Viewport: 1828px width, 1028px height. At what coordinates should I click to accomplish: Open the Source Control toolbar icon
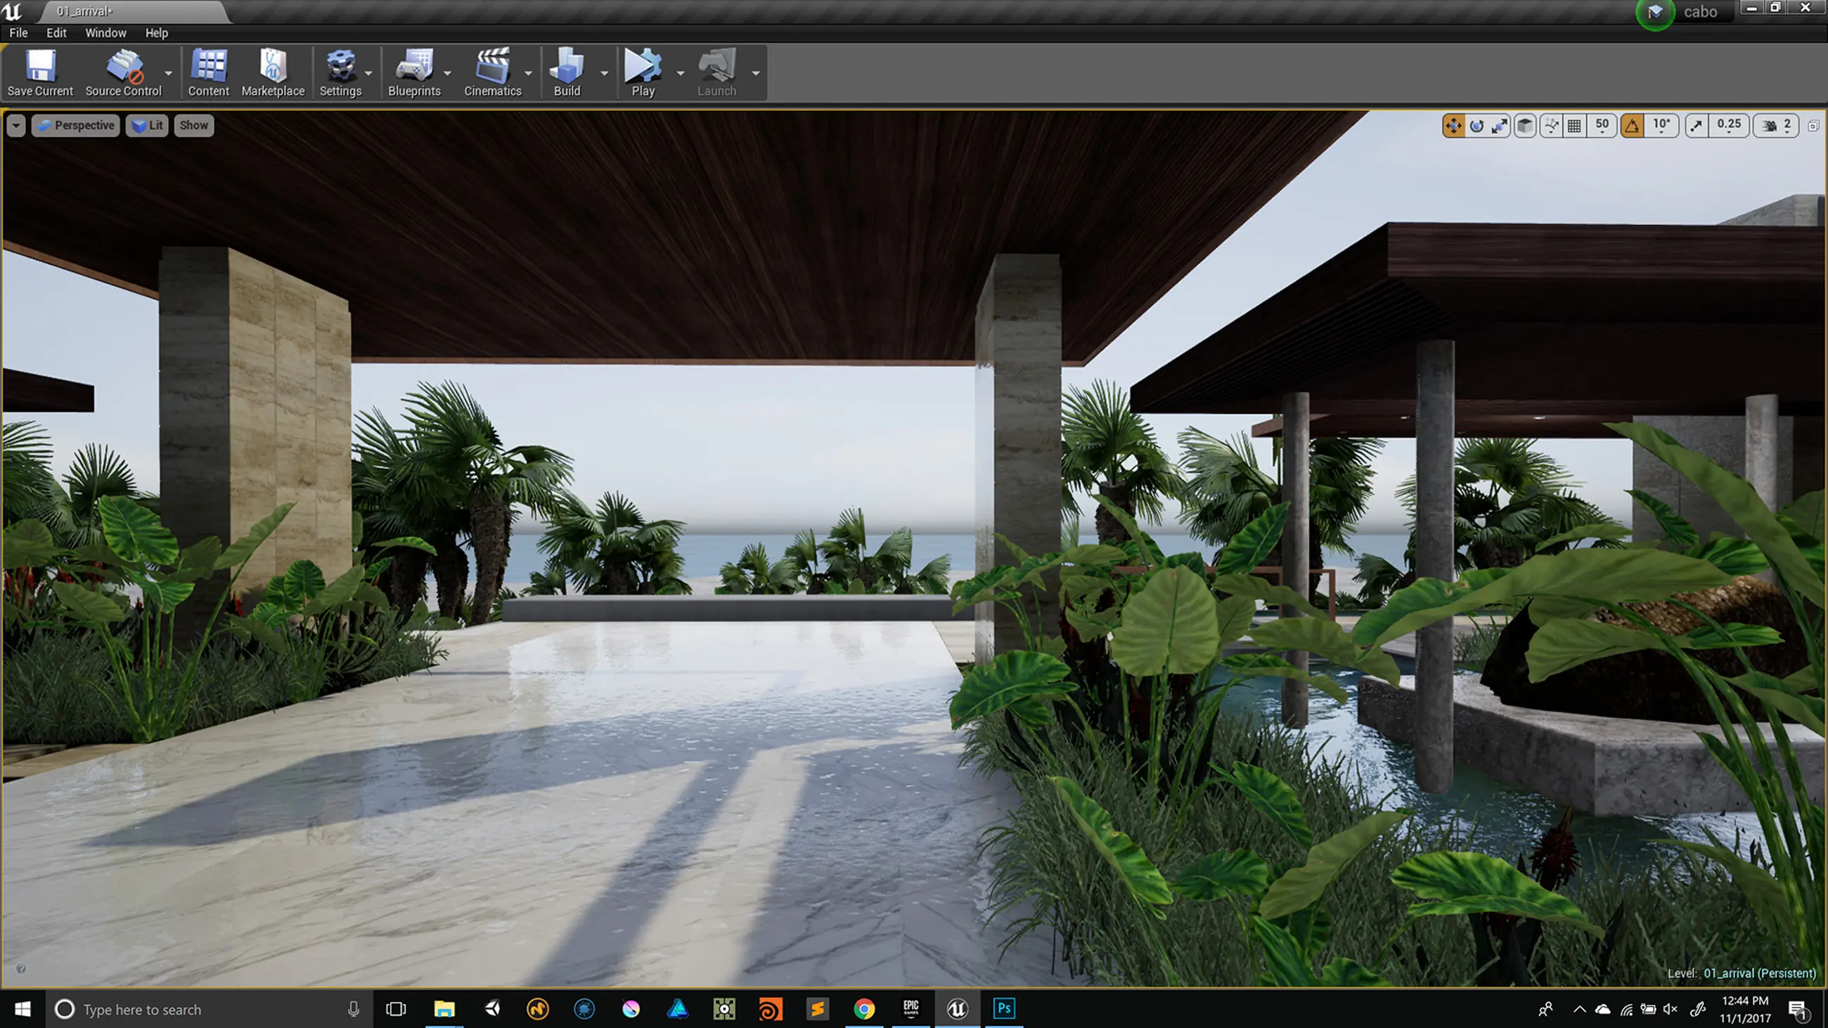124,72
